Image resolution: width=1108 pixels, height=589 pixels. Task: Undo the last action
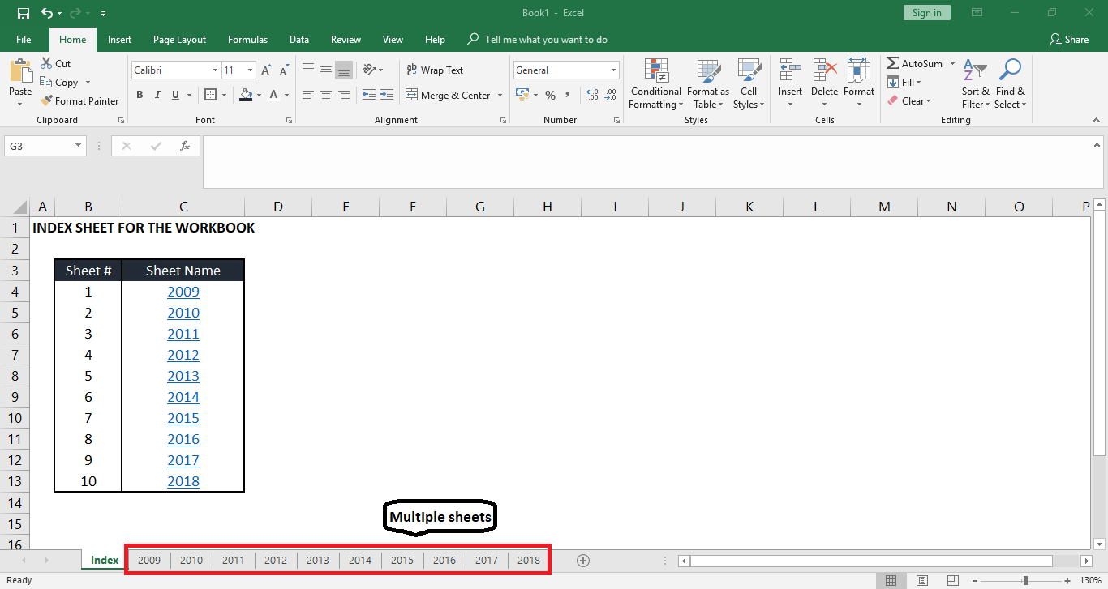click(47, 13)
